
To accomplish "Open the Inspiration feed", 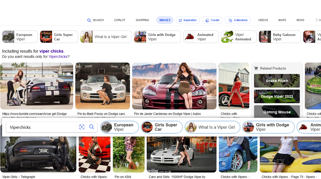I will 188,20.
